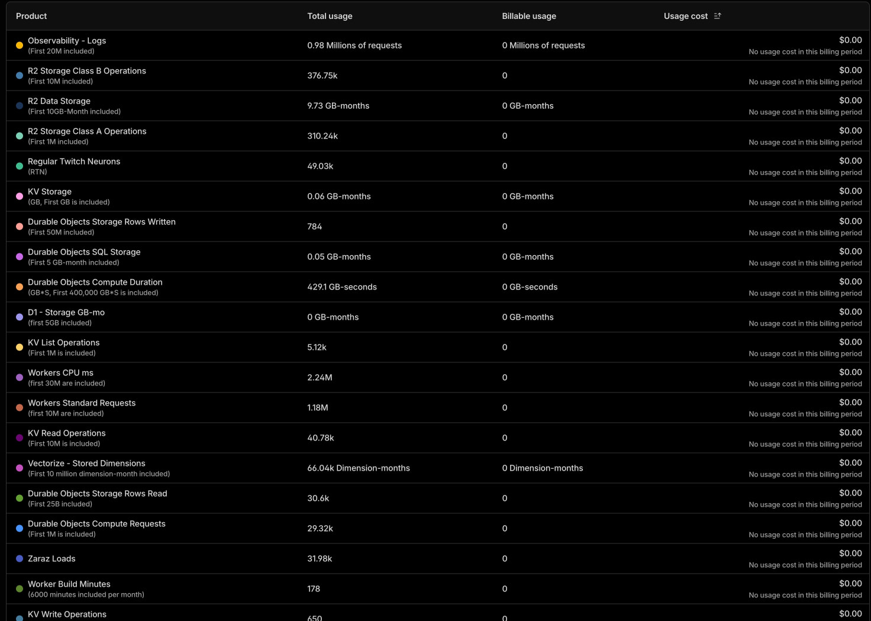The image size is (871, 621).
Task: Select the Worker Build Minutes product name
Action: [69, 584]
